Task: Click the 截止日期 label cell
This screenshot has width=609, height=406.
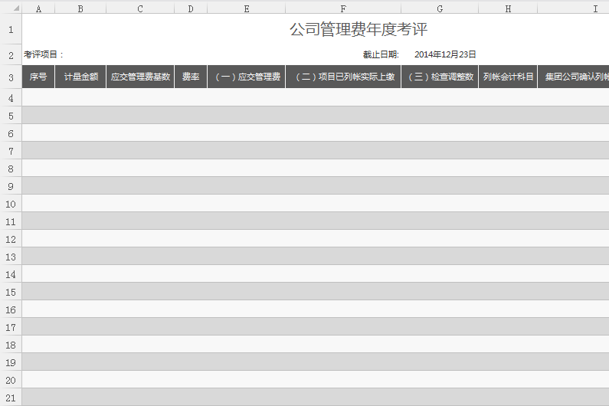Action: pos(381,55)
